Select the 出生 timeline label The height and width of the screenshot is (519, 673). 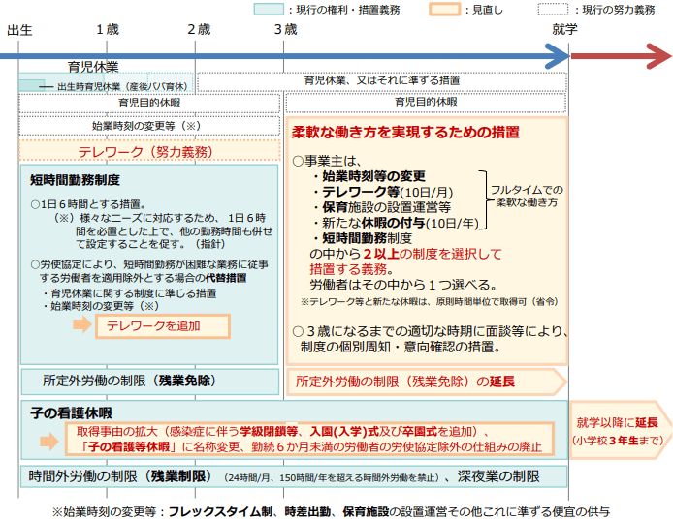(19, 30)
